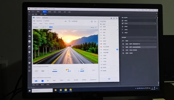Collapse the upper section of the dark right panel

pos(155,18)
